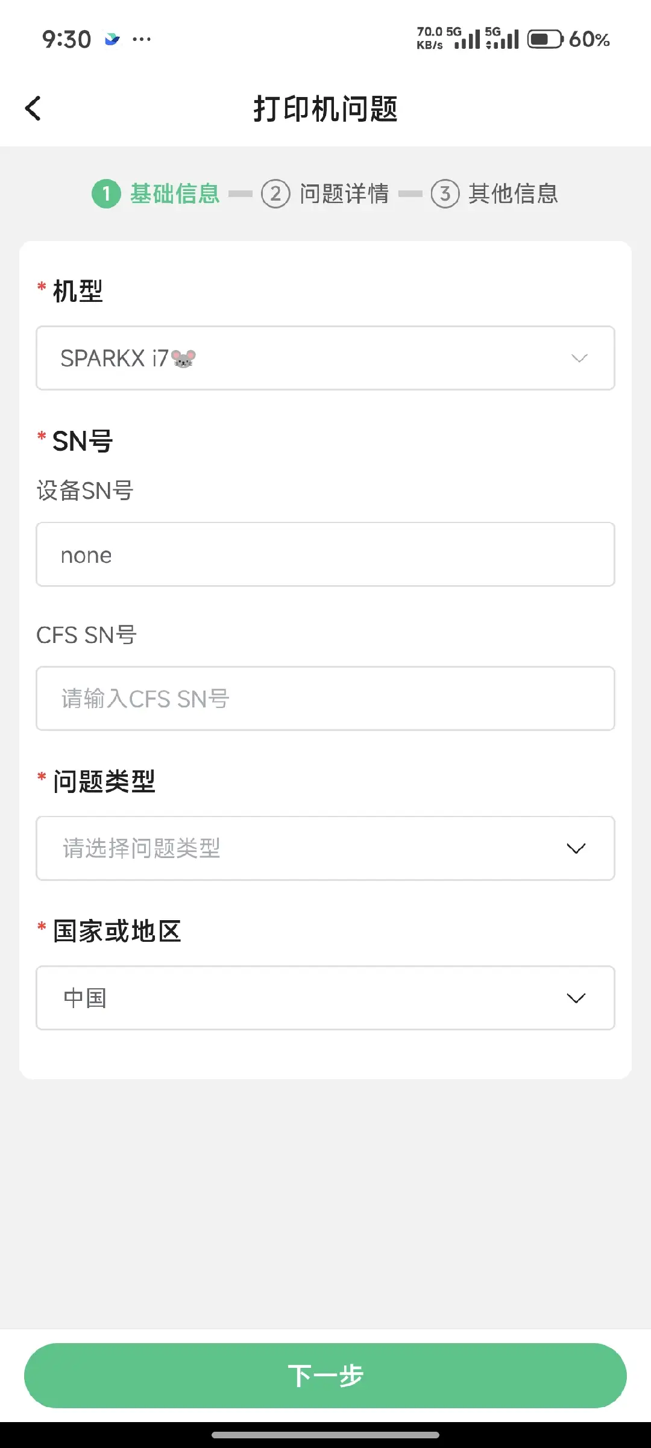651x1448 pixels.
Task: Tap the step 2 circle icon
Action: pos(275,193)
